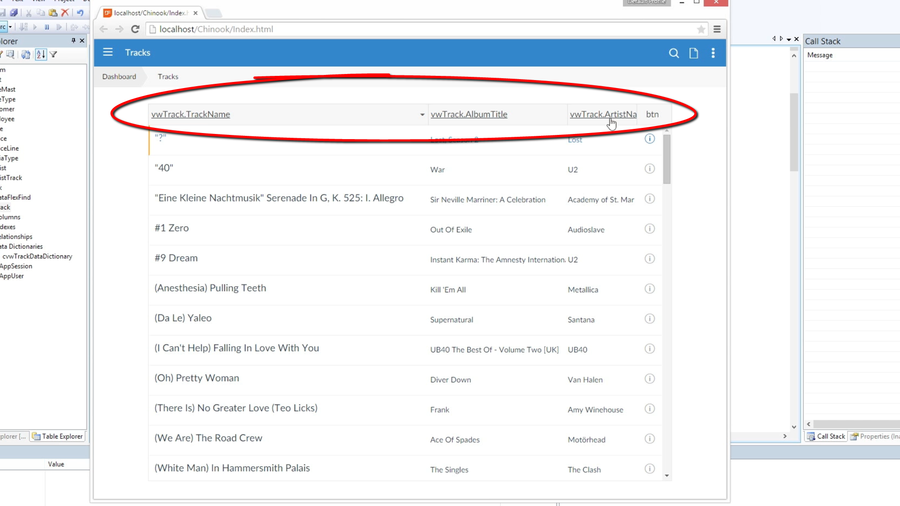
Task: Open the hamburger navigation menu
Action: click(108, 52)
